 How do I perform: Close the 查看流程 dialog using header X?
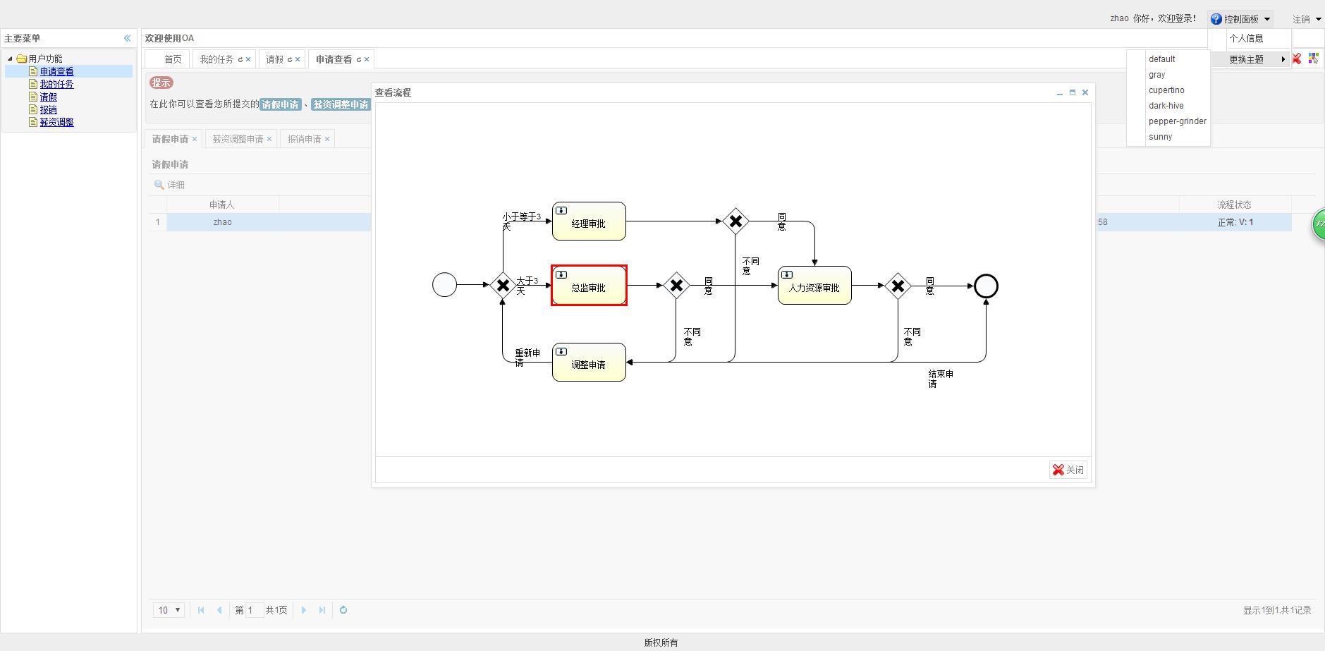pos(1085,92)
